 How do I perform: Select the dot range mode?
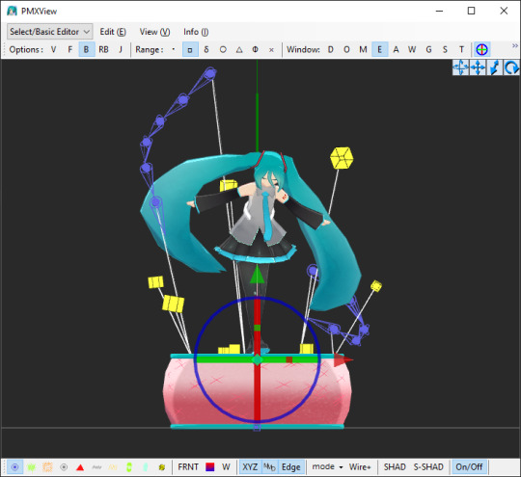(174, 50)
